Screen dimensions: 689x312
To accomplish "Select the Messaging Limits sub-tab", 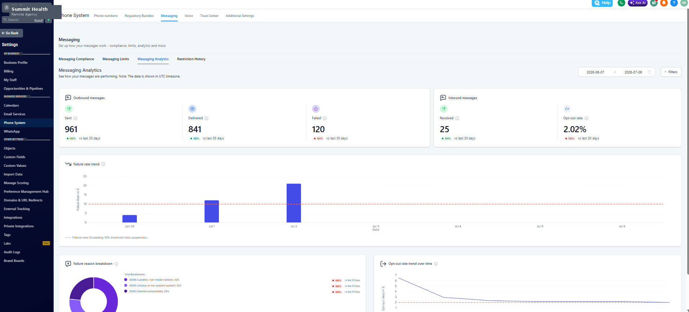I will pyautogui.click(x=116, y=59).
